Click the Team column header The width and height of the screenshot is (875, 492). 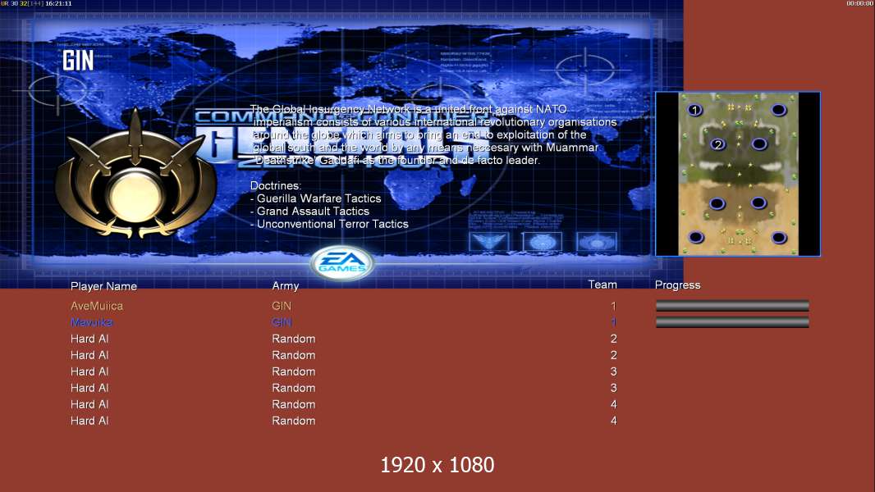tap(602, 285)
